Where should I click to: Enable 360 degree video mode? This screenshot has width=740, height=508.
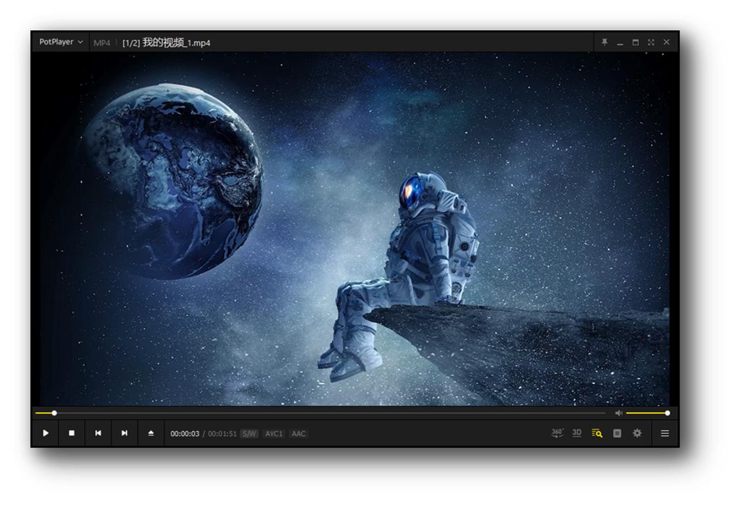[x=557, y=433]
